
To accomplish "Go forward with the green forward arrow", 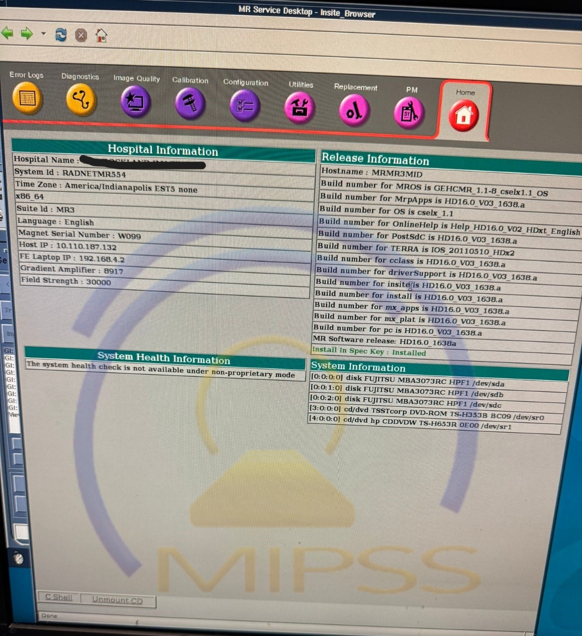I will [27, 33].
